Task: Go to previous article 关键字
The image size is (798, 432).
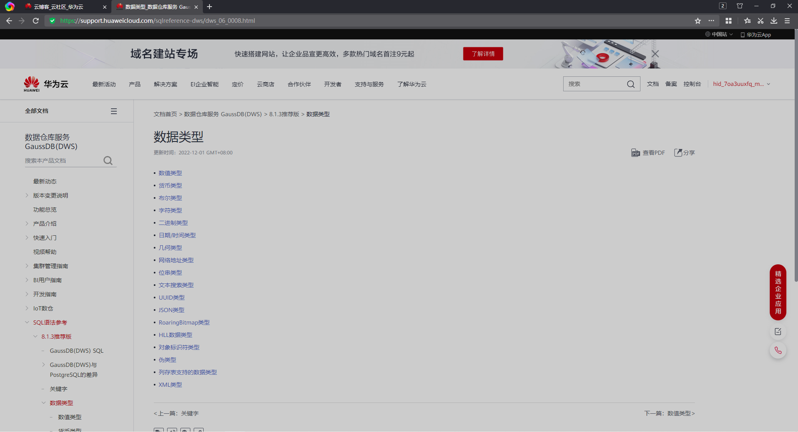Action: tap(176, 413)
